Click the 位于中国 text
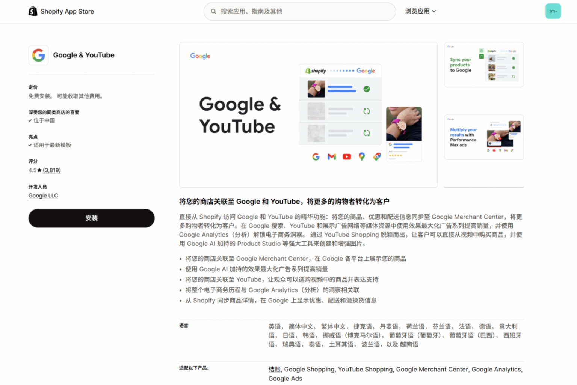 pos(44,120)
